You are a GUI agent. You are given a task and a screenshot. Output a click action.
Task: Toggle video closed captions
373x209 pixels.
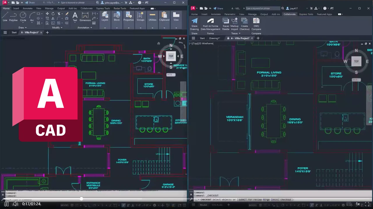tap(349, 204)
